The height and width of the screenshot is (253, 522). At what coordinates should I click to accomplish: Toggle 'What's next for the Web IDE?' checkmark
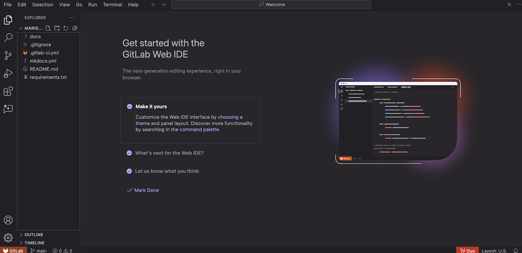tap(129, 153)
